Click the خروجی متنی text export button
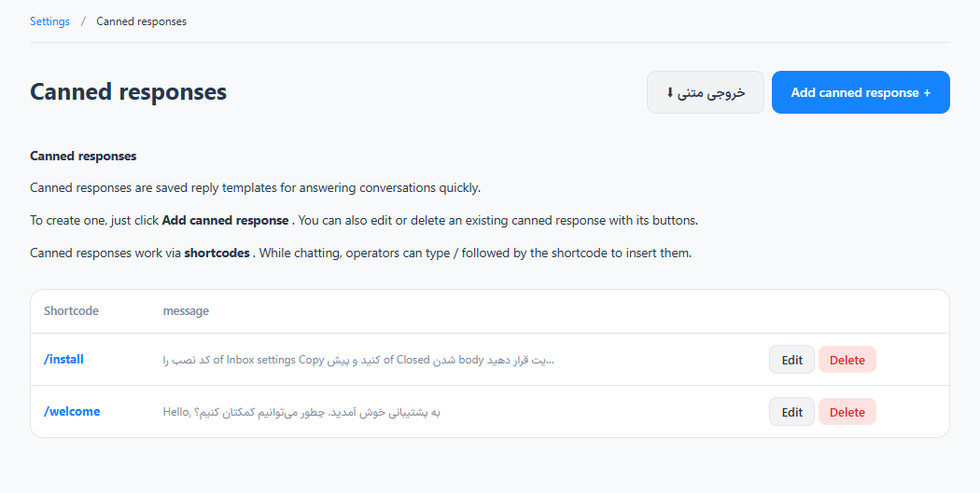 705,92
